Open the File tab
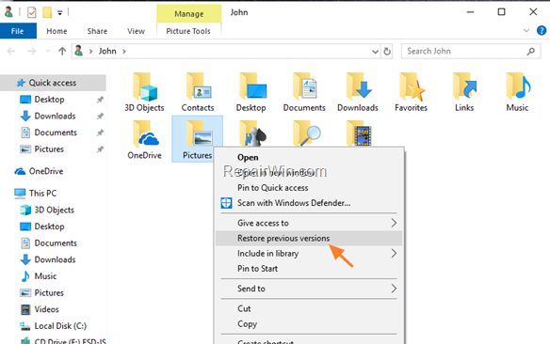This screenshot has height=344, width=550. [x=18, y=31]
